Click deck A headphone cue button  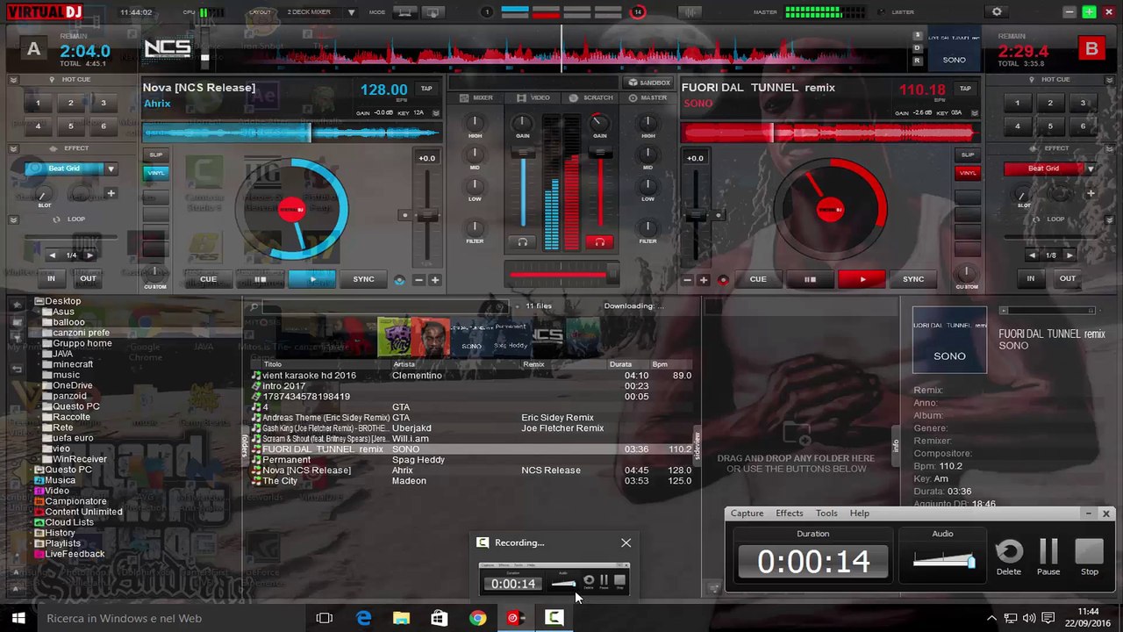(x=523, y=242)
